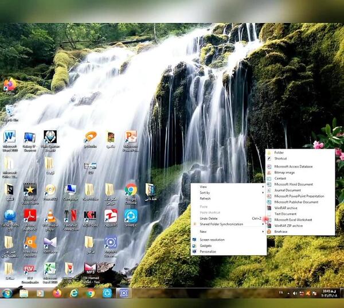Open the MP3 file icon on desktop
The width and height of the screenshot is (344, 308).
tap(91, 272)
